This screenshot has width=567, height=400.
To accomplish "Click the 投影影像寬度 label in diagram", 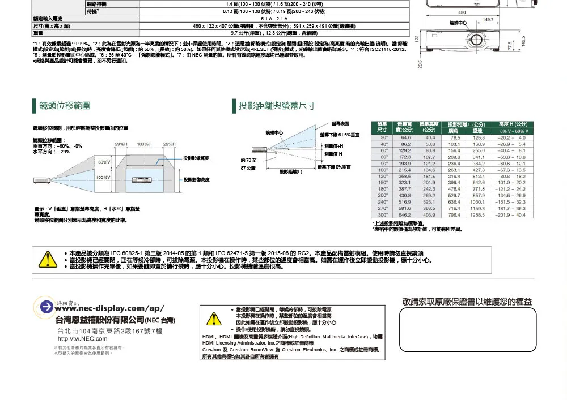I will [x=196, y=158].
